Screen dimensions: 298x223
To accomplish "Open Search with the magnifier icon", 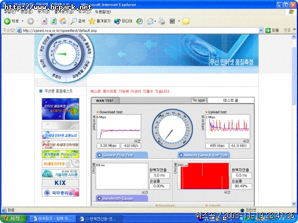I will 73,21.
